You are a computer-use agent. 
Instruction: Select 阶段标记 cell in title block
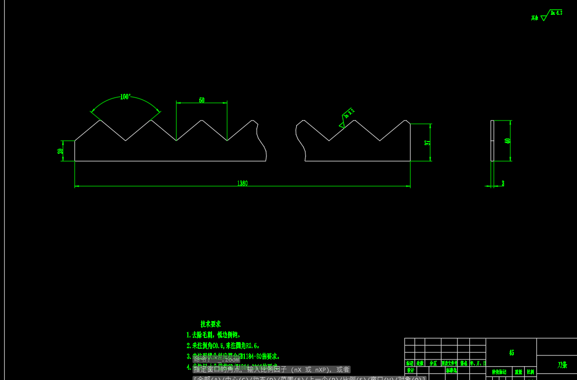click(499, 372)
